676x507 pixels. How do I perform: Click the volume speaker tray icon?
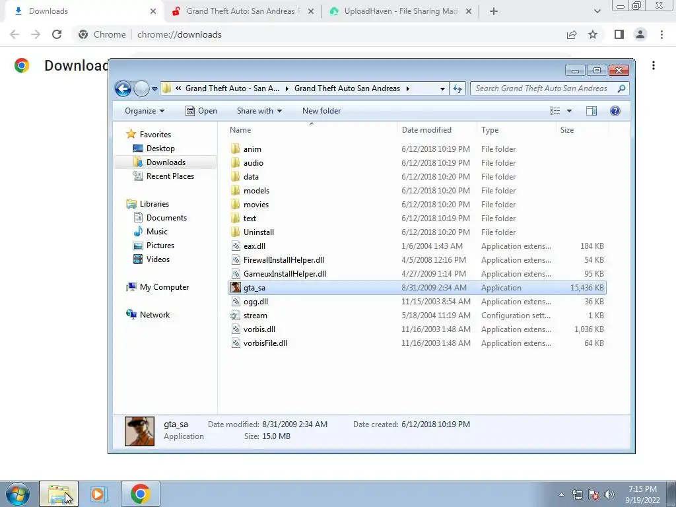pos(609,494)
